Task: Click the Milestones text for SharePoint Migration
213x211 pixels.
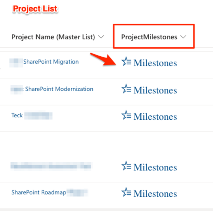Action: pos(155,63)
